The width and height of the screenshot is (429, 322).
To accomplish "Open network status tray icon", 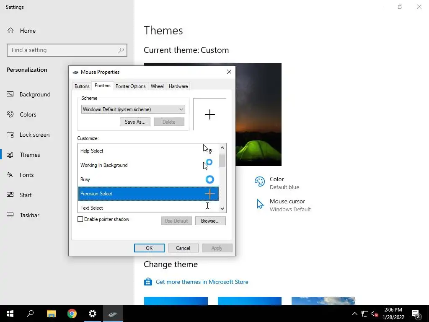I will pos(365,314).
